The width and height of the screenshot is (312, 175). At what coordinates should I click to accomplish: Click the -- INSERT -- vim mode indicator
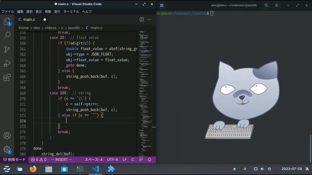point(61,160)
